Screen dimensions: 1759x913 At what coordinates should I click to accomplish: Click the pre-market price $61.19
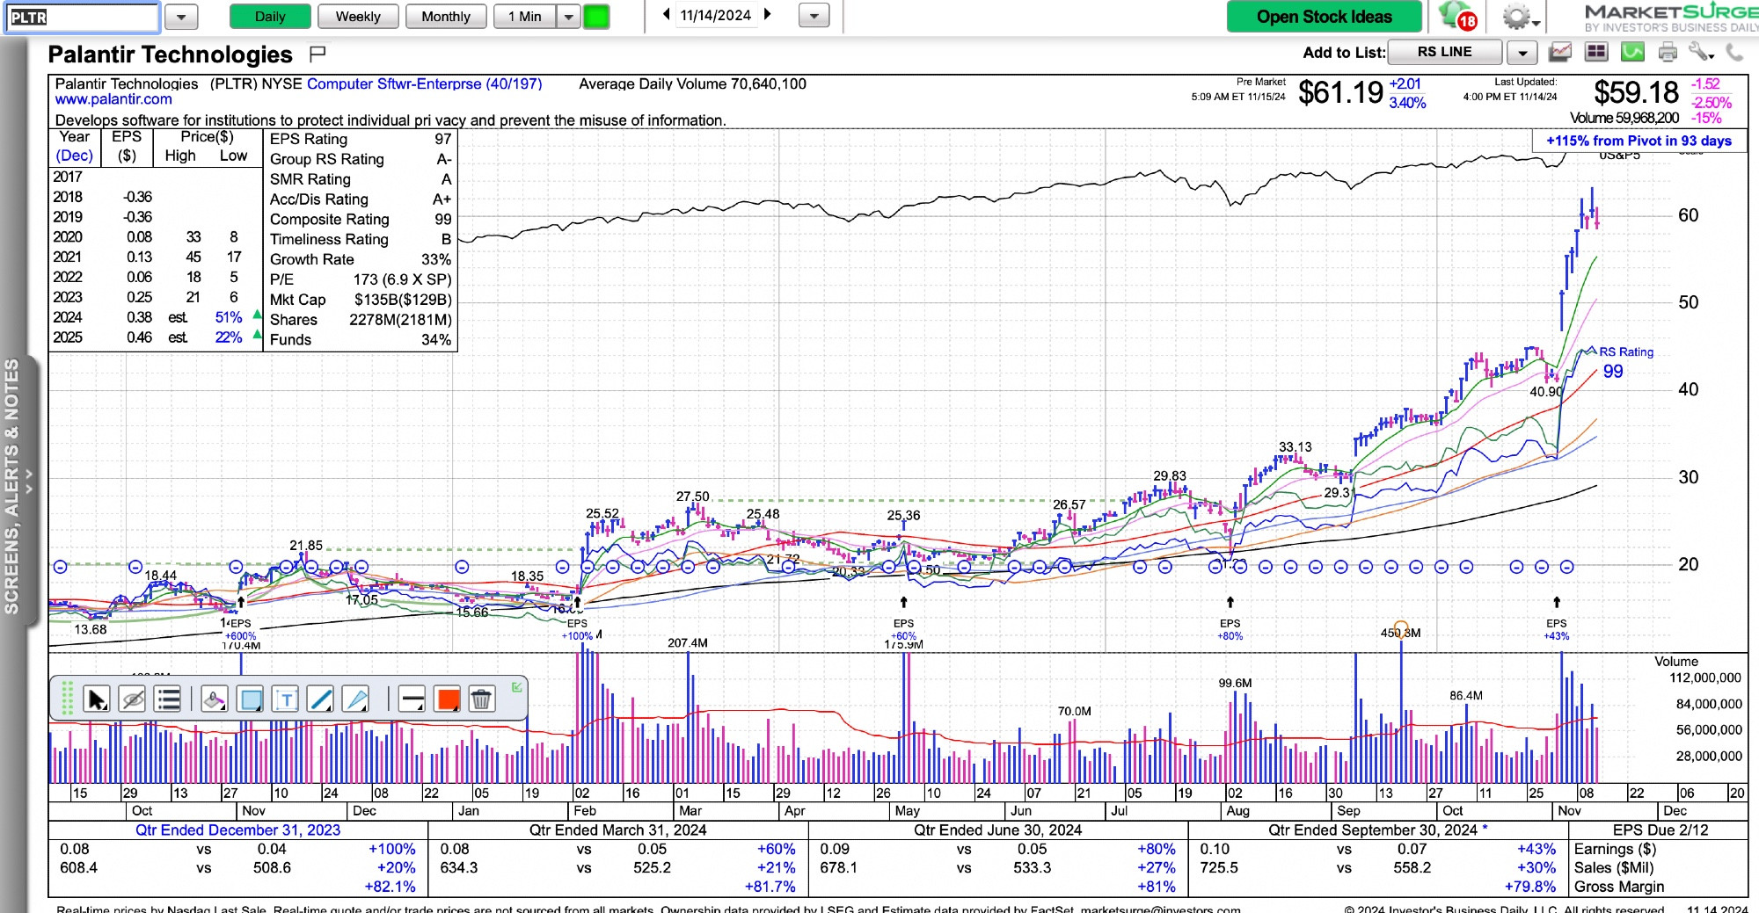[x=1340, y=92]
